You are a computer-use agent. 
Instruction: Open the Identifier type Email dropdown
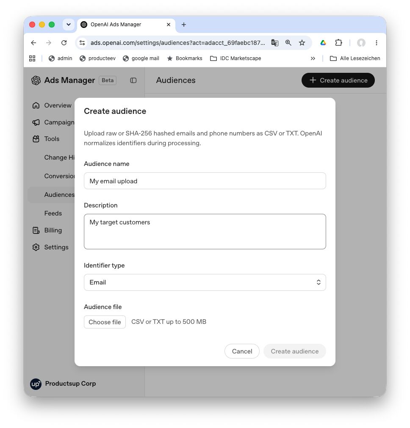(x=205, y=282)
